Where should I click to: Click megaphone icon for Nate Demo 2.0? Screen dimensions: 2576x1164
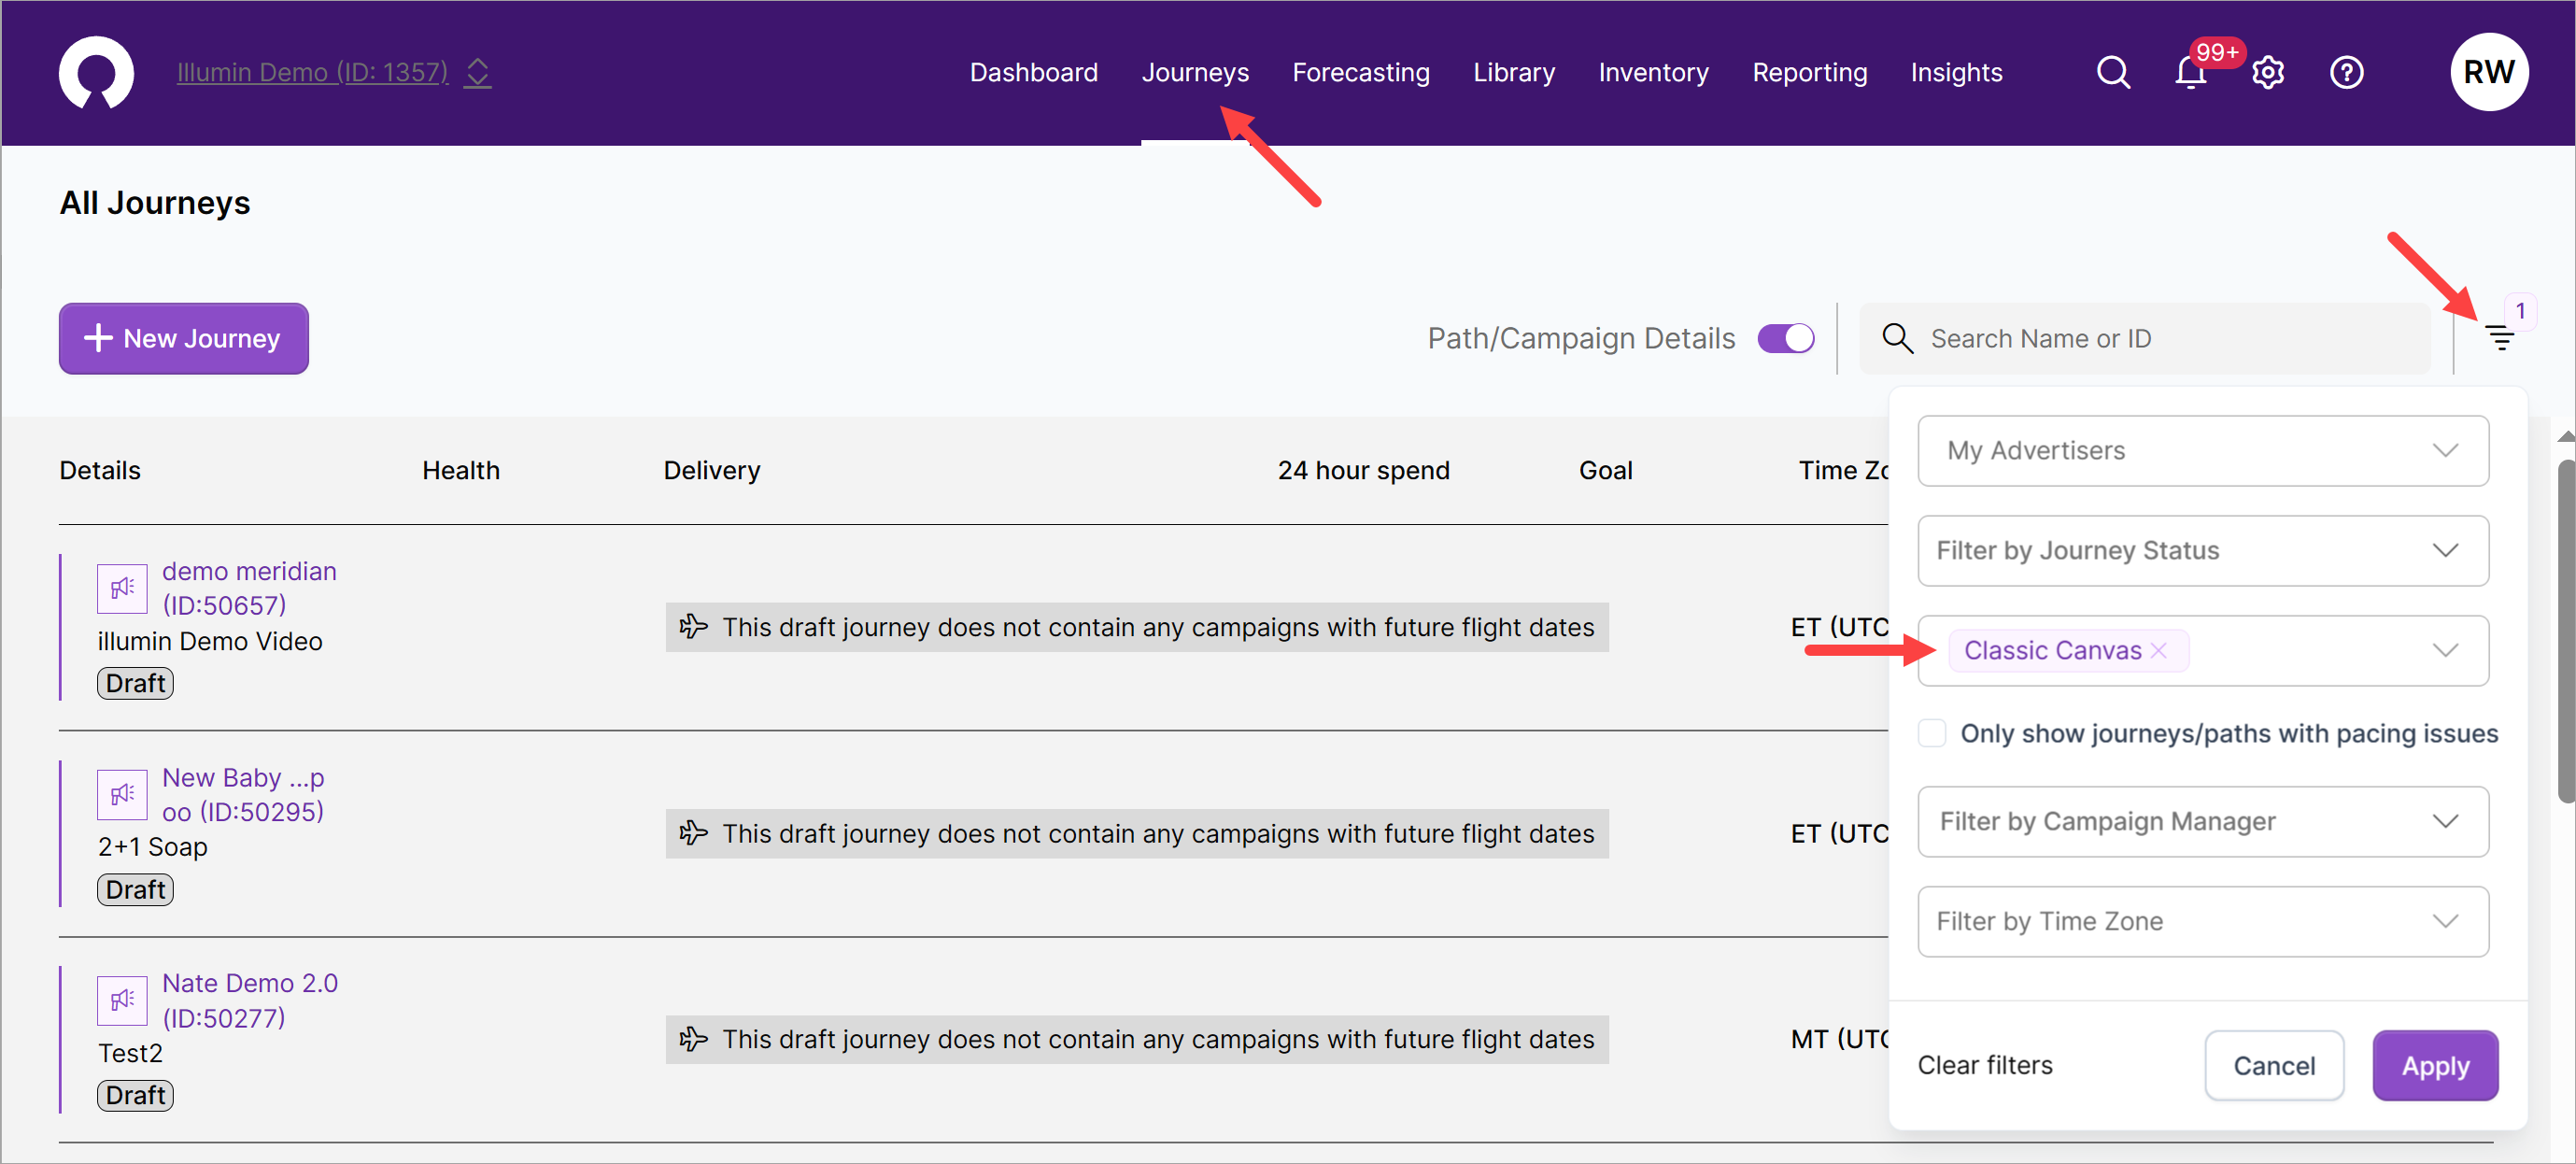(122, 1000)
